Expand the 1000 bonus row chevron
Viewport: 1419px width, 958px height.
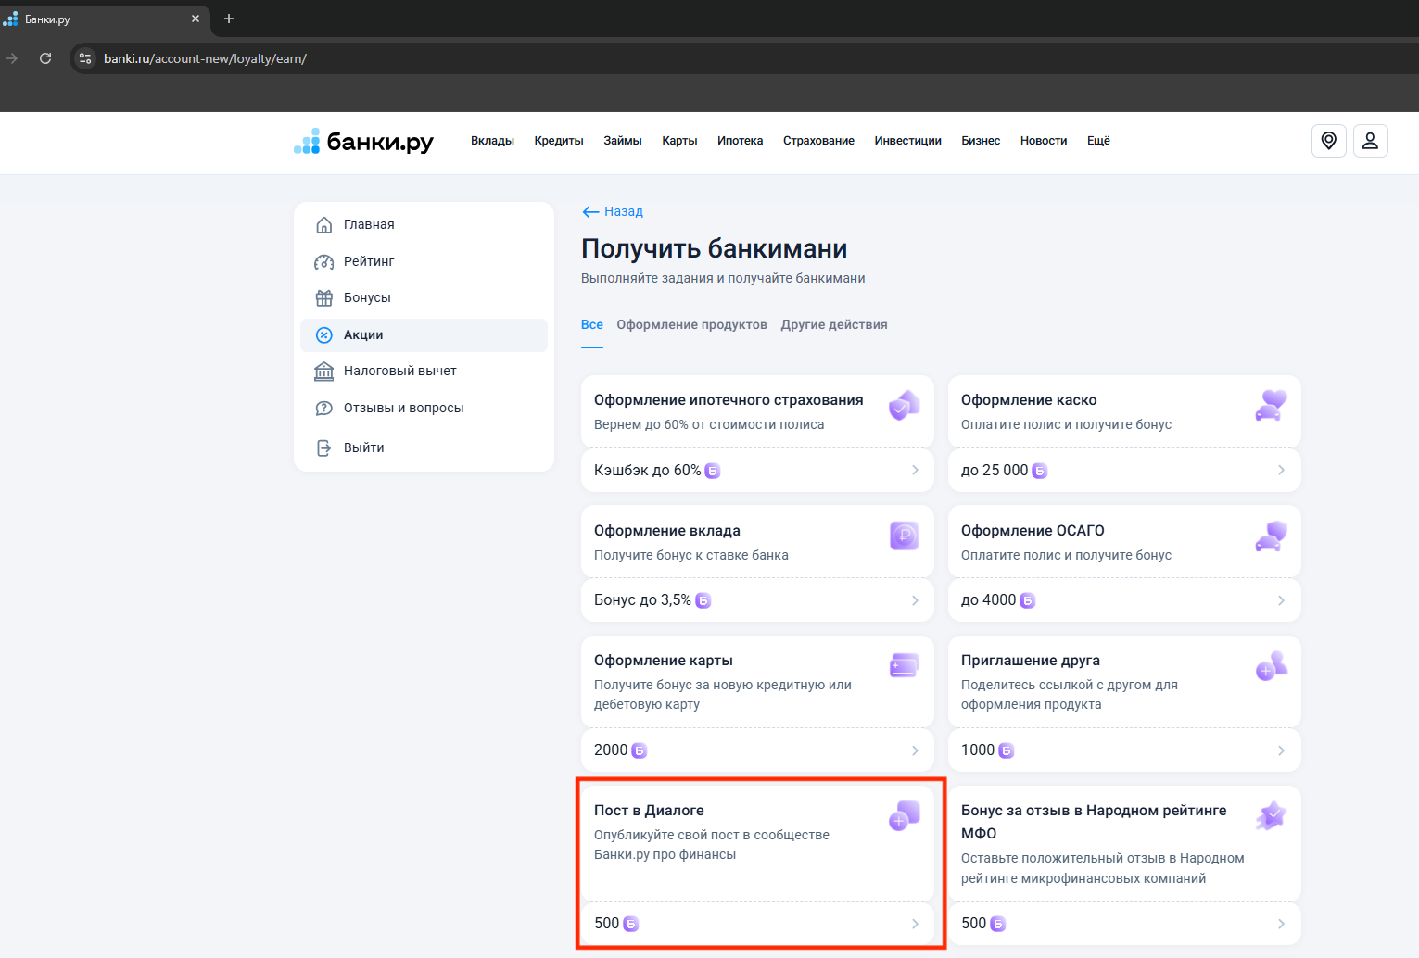click(x=1281, y=750)
